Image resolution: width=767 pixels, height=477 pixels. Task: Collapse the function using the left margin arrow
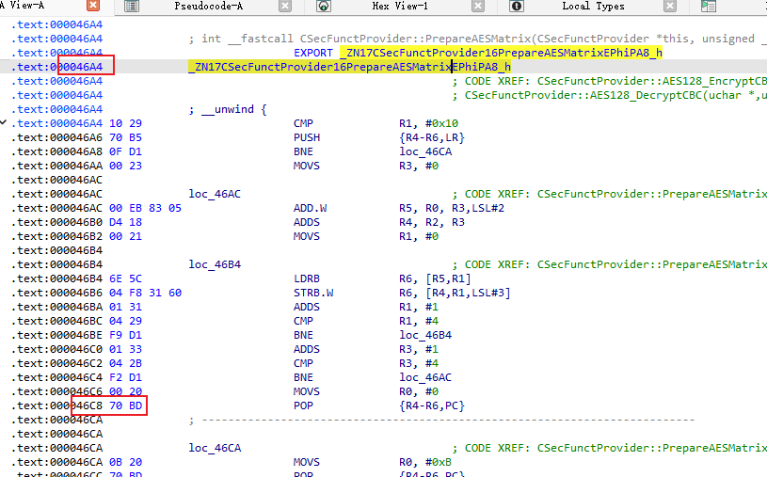pyautogui.click(x=6, y=123)
